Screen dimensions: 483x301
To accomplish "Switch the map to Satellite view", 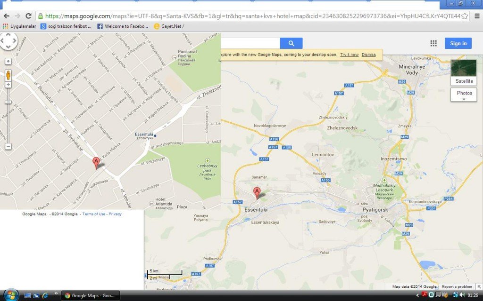I will 464,72.
